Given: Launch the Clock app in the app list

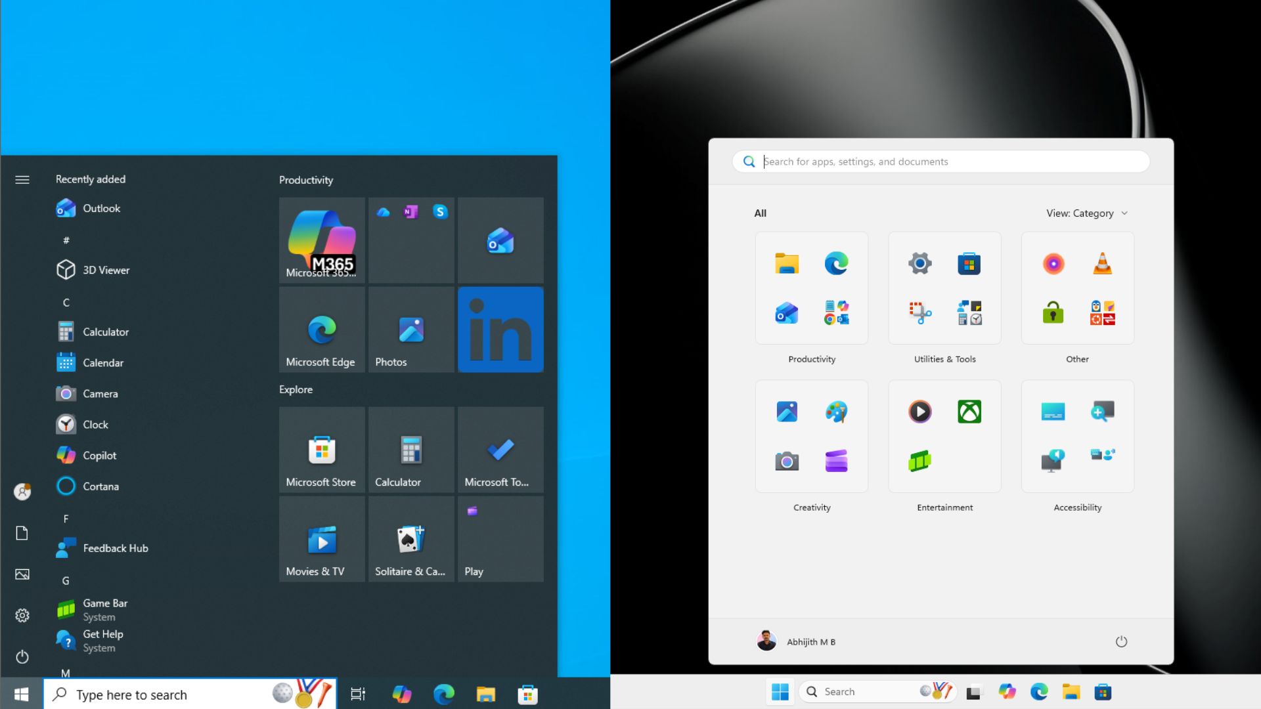Looking at the screenshot, I should pyautogui.click(x=82, y=424).
